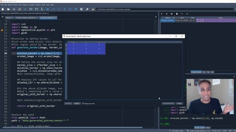
Task: Click the debug Step into icon
Action: click(59, 9)
